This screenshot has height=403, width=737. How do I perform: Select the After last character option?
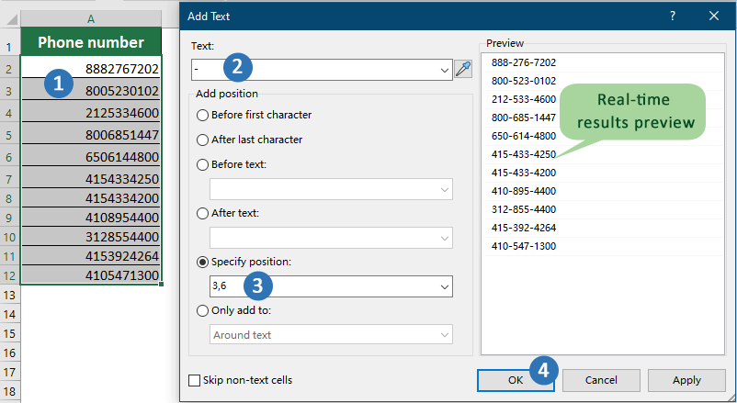pyautogui.click(x=203, y=140)
